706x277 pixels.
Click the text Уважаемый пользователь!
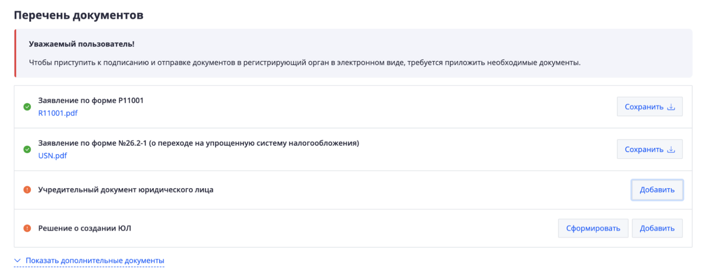82,44
